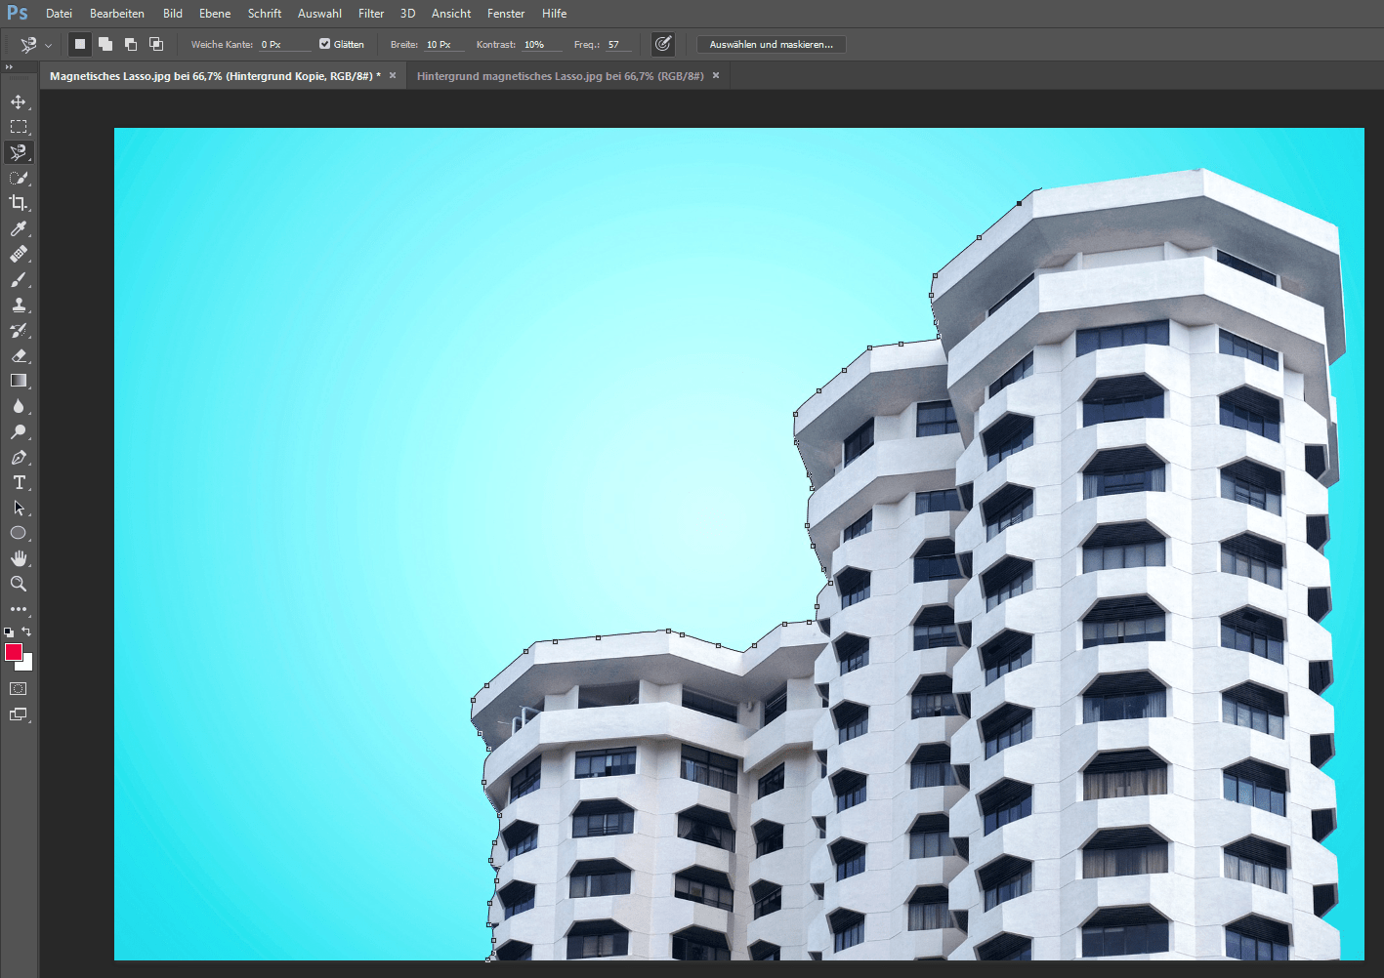Open the tool preset picker dropdown arrow
The height and width of the screenshot is (978, 1384).
click(48, 45)
